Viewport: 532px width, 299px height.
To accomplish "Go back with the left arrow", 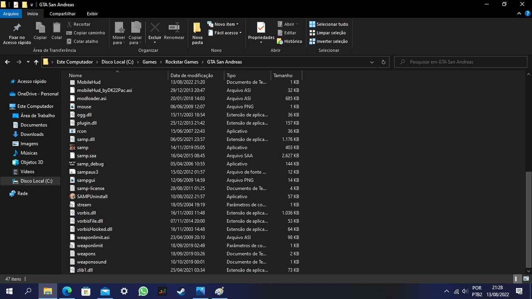I will [x=7, y=62].
